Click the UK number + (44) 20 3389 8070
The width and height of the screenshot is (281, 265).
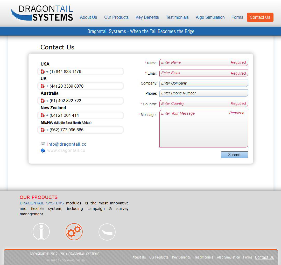tap(65, 86)
